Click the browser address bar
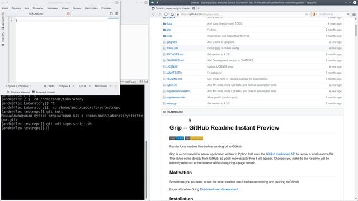This screenshot has width=358, height=201. [x=242, y=14]
